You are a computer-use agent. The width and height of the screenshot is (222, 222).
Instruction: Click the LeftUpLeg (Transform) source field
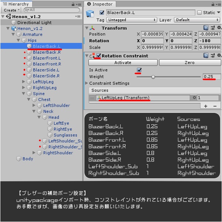[143, 98]
